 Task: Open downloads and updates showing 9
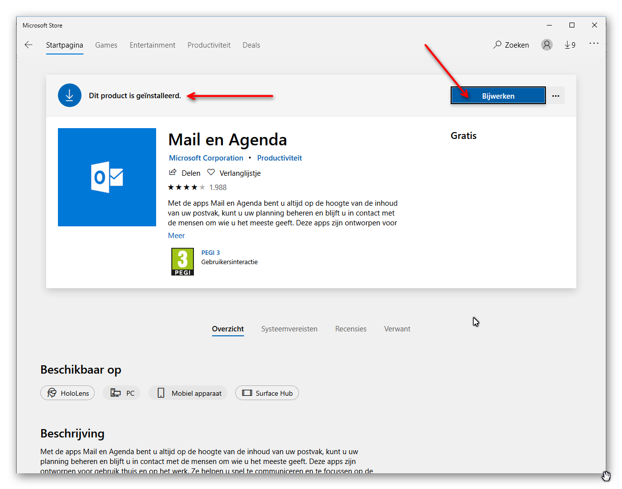click(570, 45)
